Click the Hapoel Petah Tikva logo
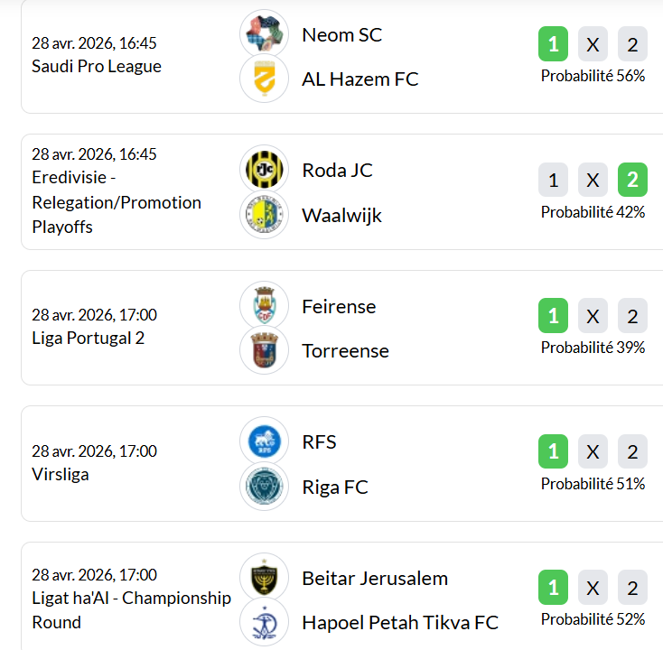 pos(264,622)
